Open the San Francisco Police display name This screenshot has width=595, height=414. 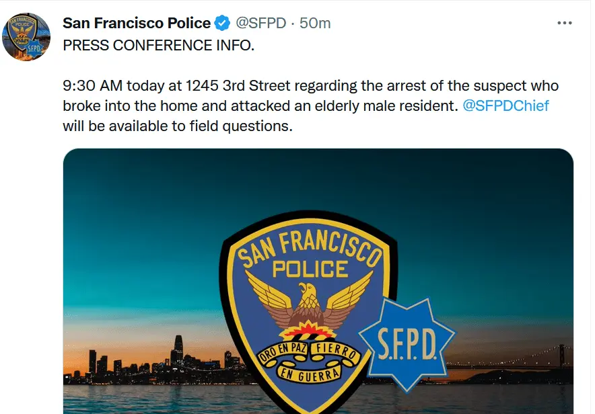(137, 24)
